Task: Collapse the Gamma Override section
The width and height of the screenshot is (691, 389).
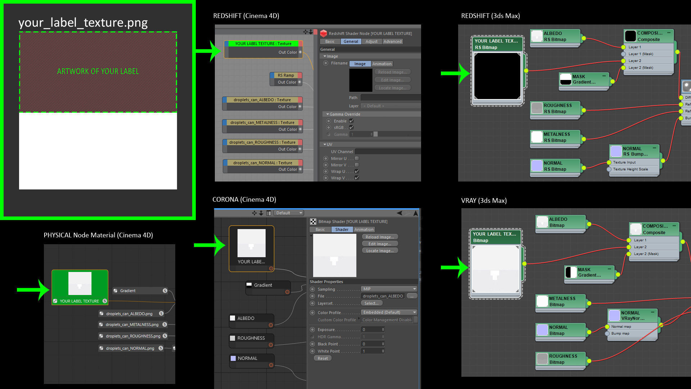Action: 327,114
